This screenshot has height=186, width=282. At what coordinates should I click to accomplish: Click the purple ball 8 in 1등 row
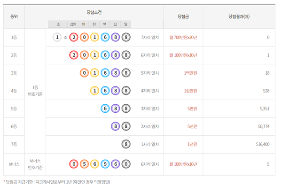coord(116,38)
